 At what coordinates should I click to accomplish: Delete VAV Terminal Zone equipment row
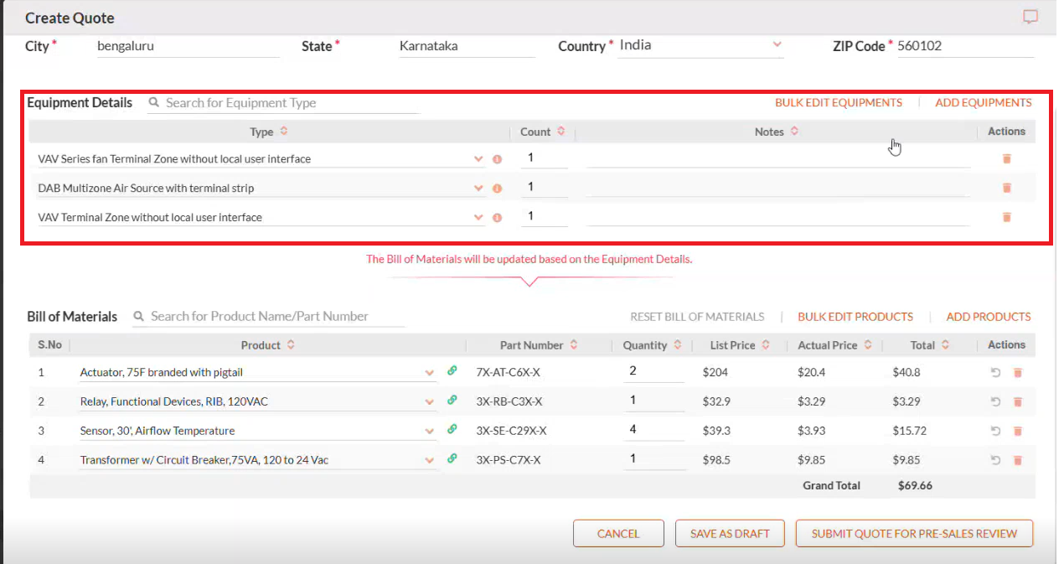[x=1007, y=217]
